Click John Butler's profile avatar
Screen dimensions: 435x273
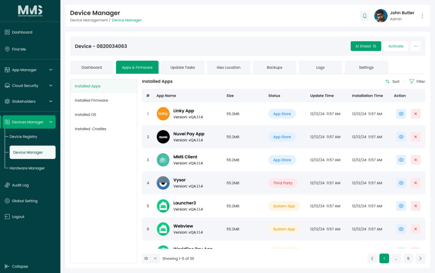tap(381, 16)
